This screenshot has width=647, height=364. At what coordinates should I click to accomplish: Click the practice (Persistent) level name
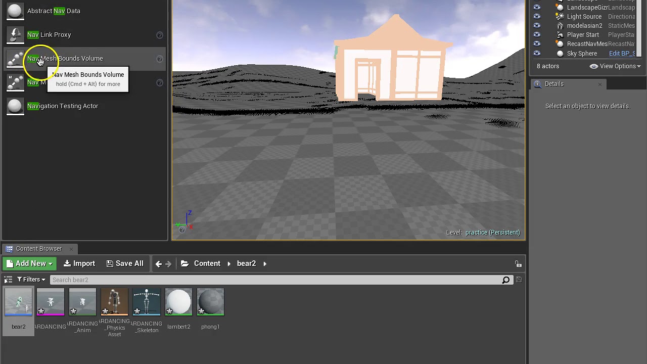pyautogui.click(x=492, y=233)
